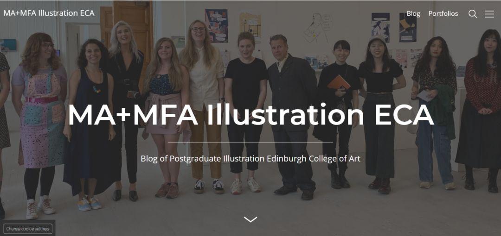Screen dimensions: 501x236
Task: Click the woman wearing the white cap
Action: click(x=380, y=114)
